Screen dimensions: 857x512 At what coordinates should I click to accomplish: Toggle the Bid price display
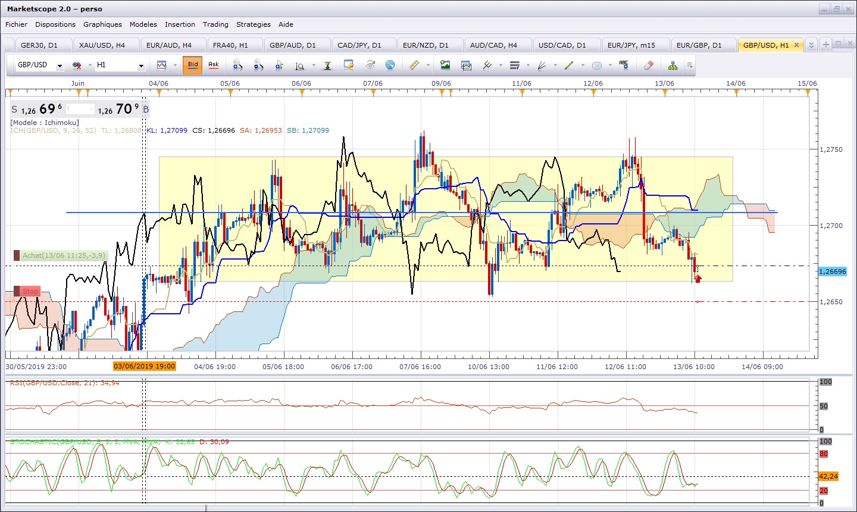(x=193, y=65)
